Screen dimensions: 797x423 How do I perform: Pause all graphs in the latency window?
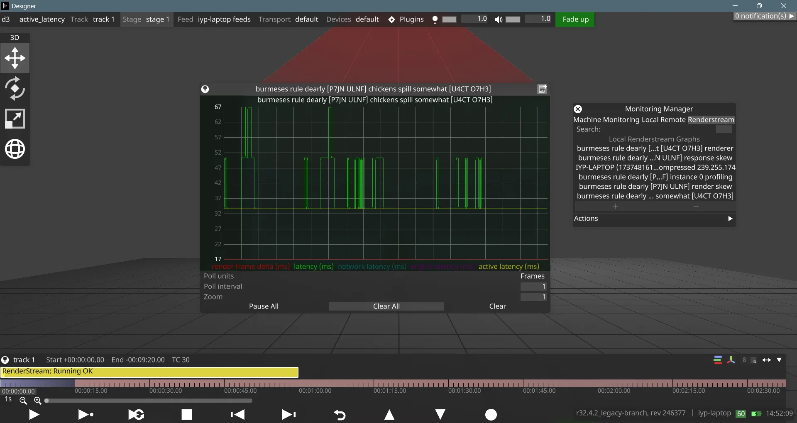(264, 306)
